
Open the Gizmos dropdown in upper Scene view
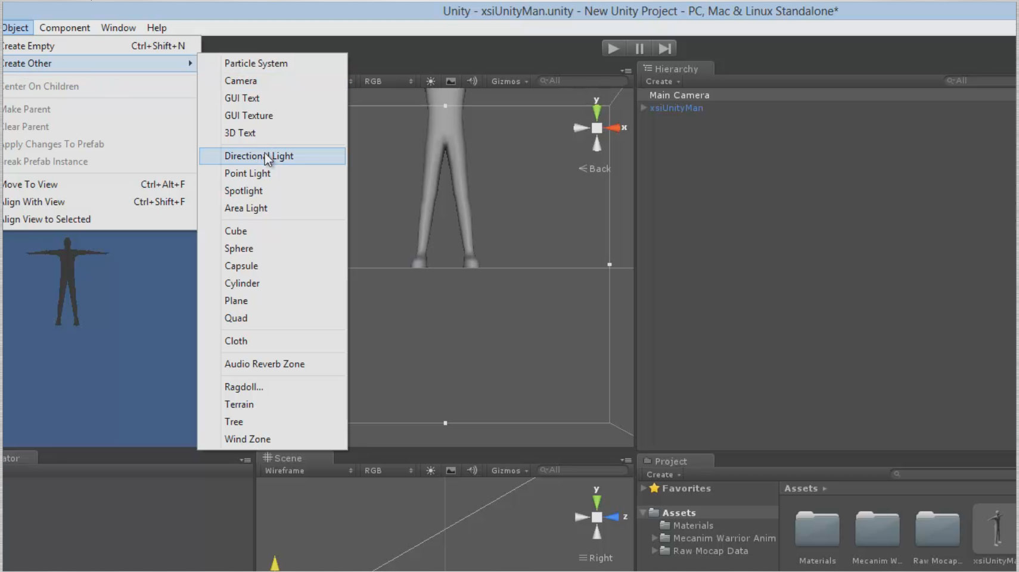point(510,81)
